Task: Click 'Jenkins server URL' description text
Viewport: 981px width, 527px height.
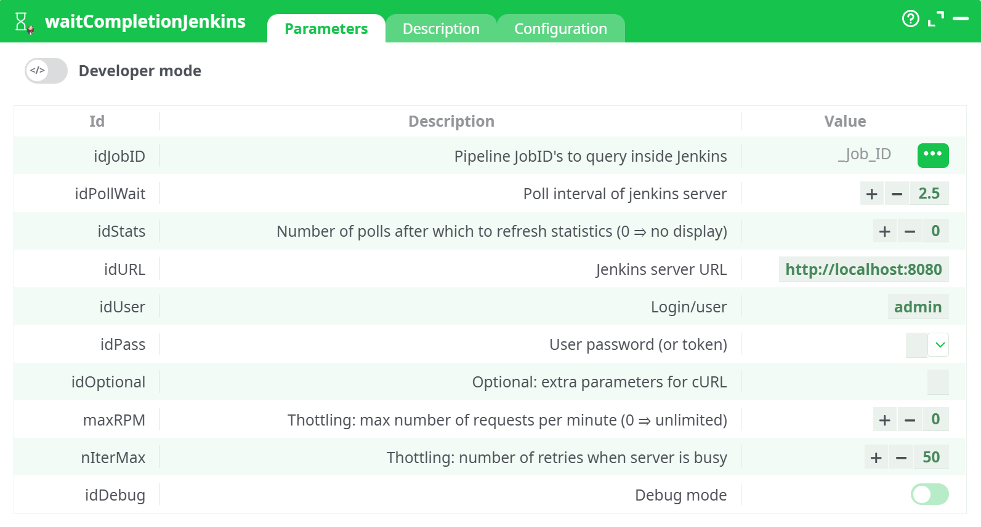Action: (x=661, y=269)
